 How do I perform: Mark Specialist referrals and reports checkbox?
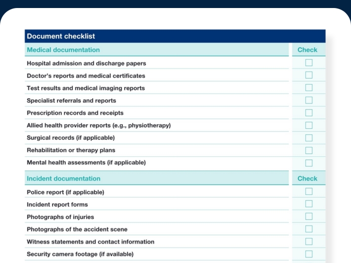[309, 100]
